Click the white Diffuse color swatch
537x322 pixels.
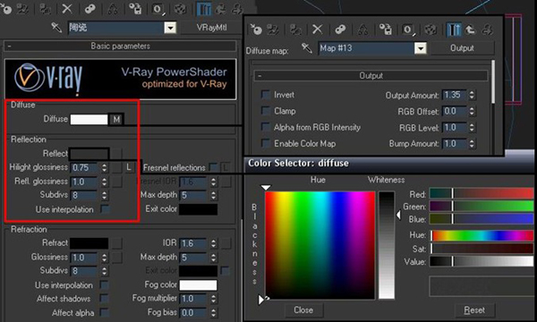pyautogui.click(x=89, y=120)
